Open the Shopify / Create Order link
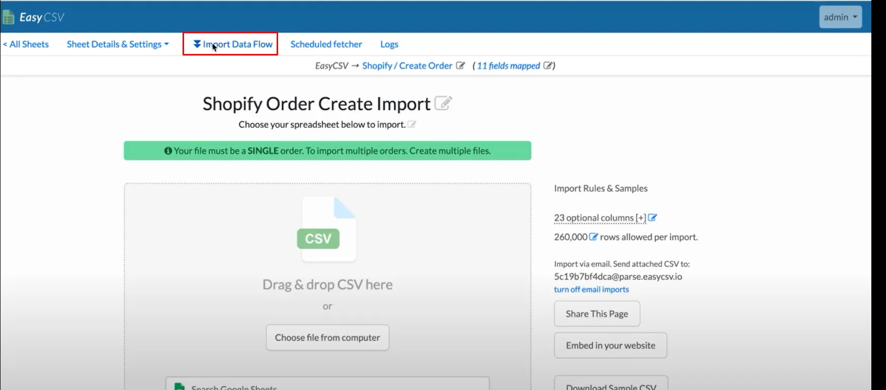Viewport: 886px width, 390px height. (407, 66)
